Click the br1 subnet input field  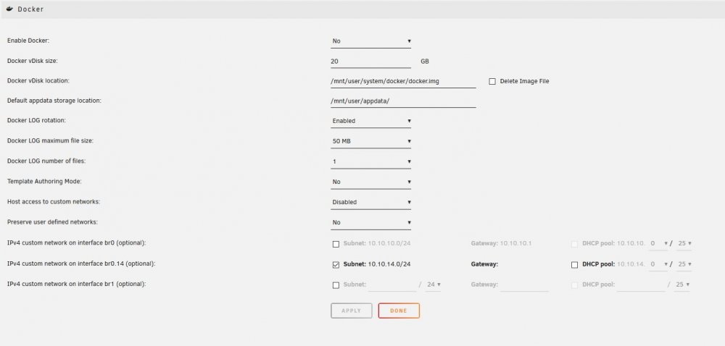[392, 284]
